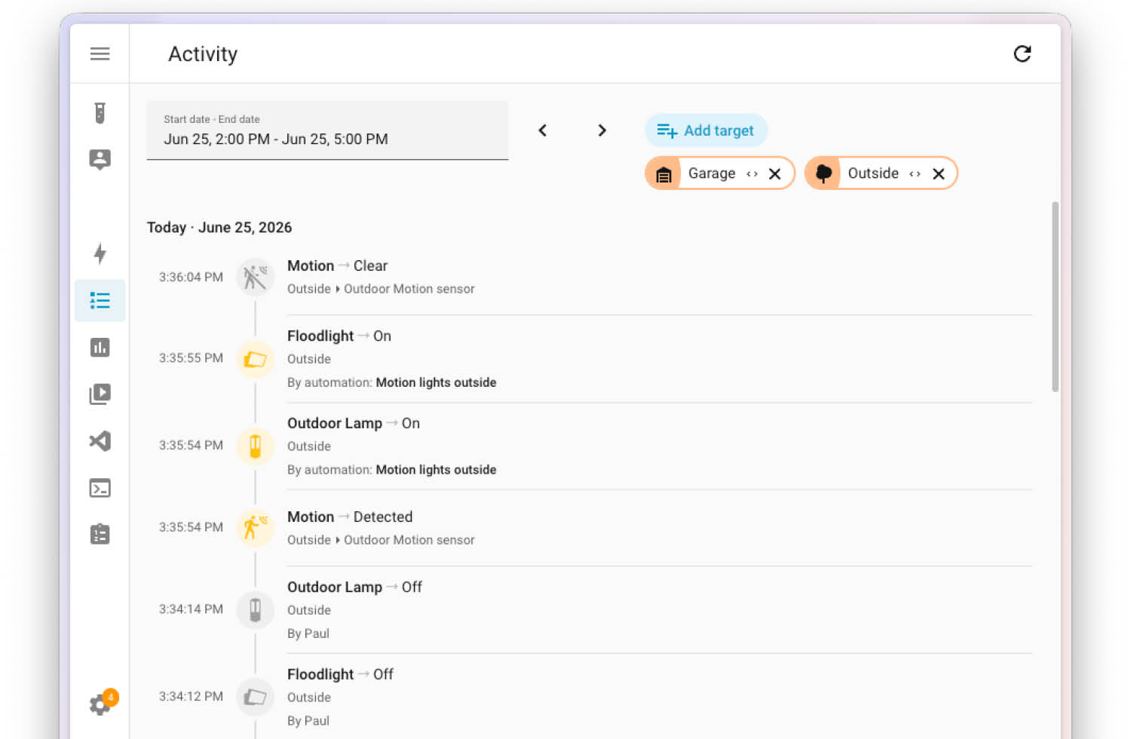1131x739 pixels.
Task: Open the Energy lightning bolt sidebar icon
Action: tap(100, 253)
